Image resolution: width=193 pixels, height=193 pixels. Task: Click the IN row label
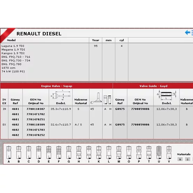(x=5, y=109)
